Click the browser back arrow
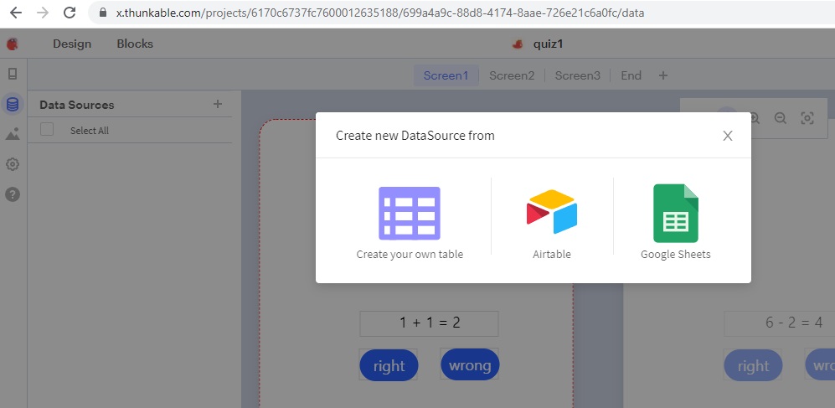Image resolution: width=835 pixels, height=408 pixels. (x=16, y=13)
